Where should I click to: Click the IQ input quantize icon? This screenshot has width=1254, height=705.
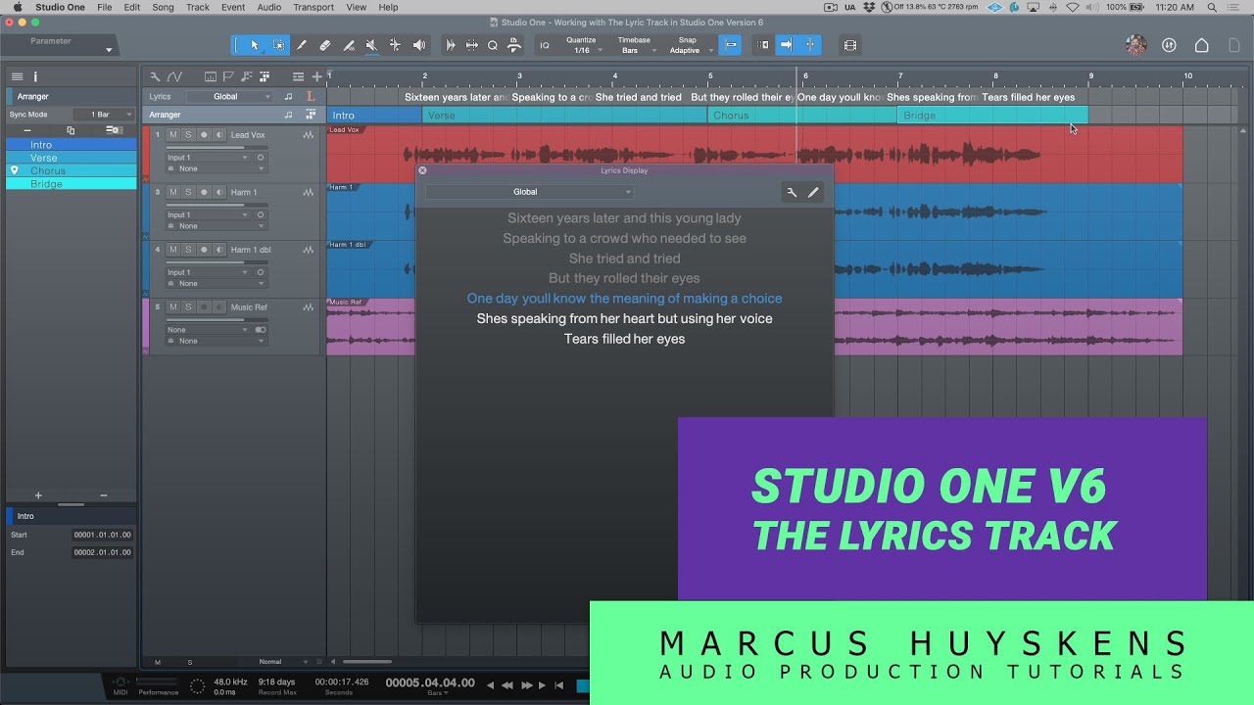tap(544, 45)
